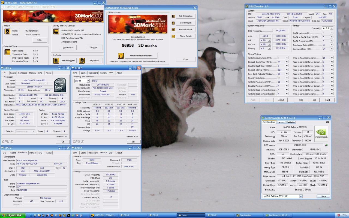This screenshot has height=218, width=349.
Task: Close the 3DMark score dialog with Close
Action: (x=186, y=59)
